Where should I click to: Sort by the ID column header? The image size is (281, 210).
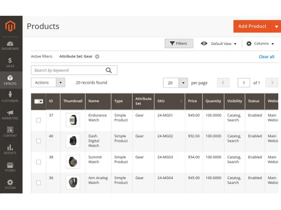click(x=53, y=101)
